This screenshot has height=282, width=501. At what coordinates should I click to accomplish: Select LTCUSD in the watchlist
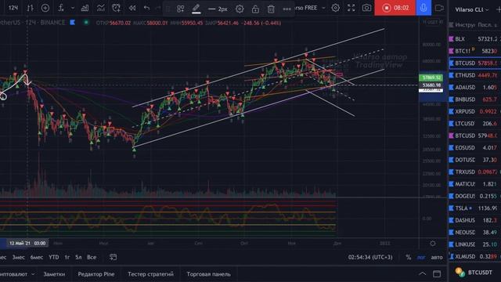(475, 124)
